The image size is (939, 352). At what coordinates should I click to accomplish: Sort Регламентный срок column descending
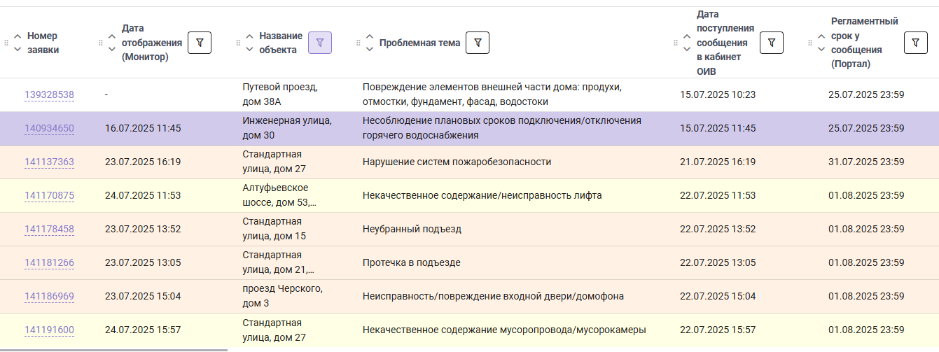[x=821, y=49]
